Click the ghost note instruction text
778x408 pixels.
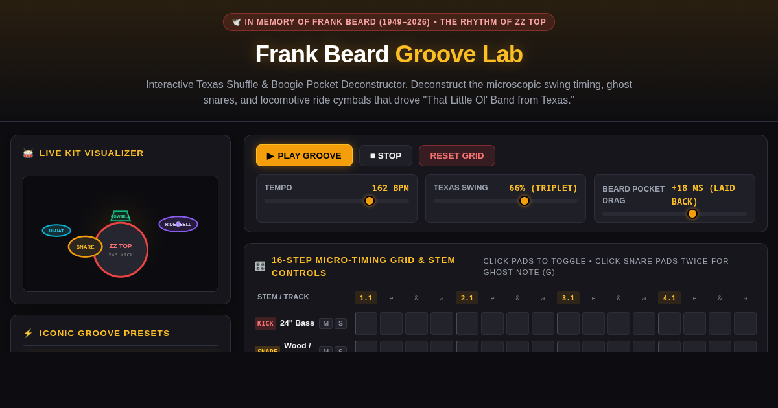[x=606, y=266]
